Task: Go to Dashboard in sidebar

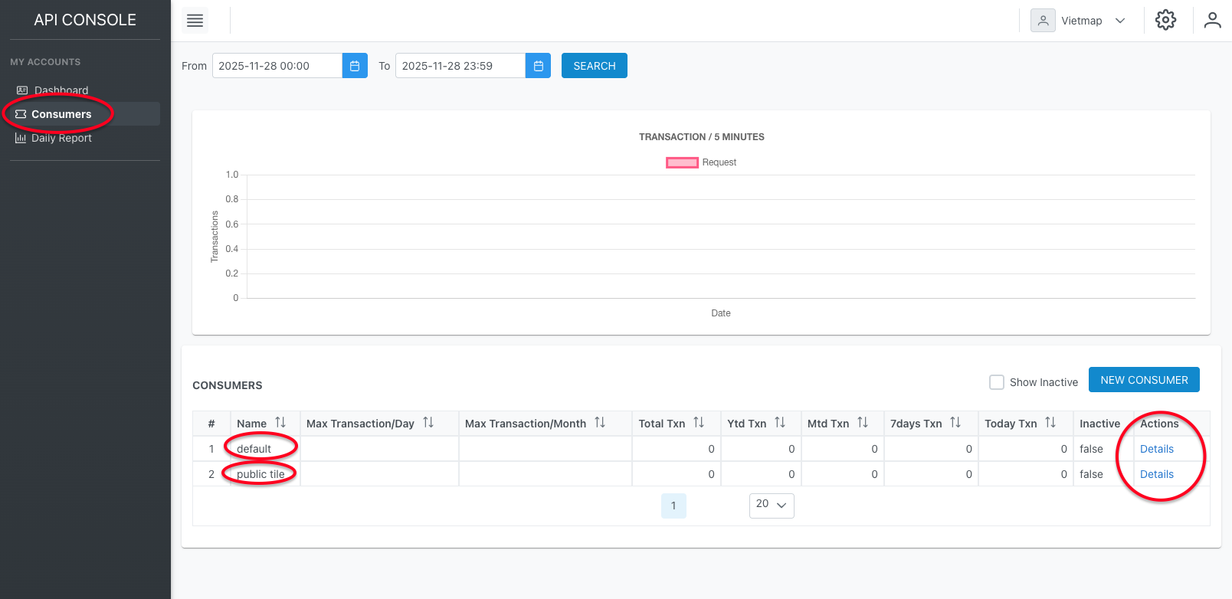Action: pyautogui.click(x=61, y=90)
